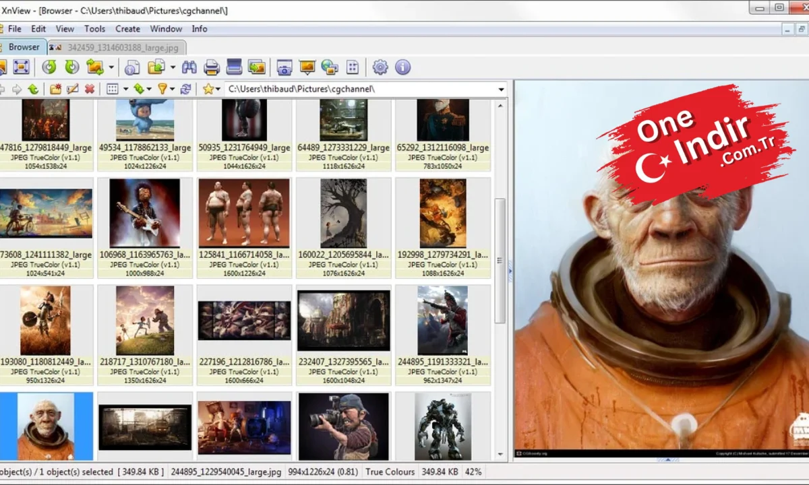Click the funnel filter icon
This screenshot has width=809, height=485.
tap(162, 89)
